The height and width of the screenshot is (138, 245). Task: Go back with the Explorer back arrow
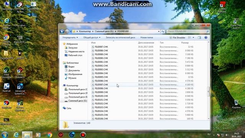click(x=62, y=31)
